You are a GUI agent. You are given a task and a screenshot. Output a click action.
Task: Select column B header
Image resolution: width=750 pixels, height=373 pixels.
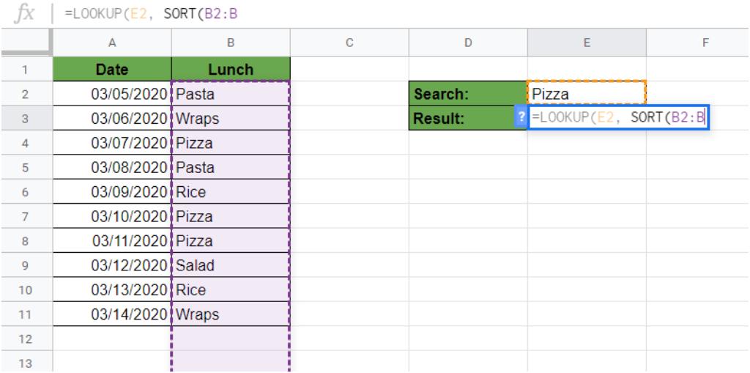click(x=231, y=44)
